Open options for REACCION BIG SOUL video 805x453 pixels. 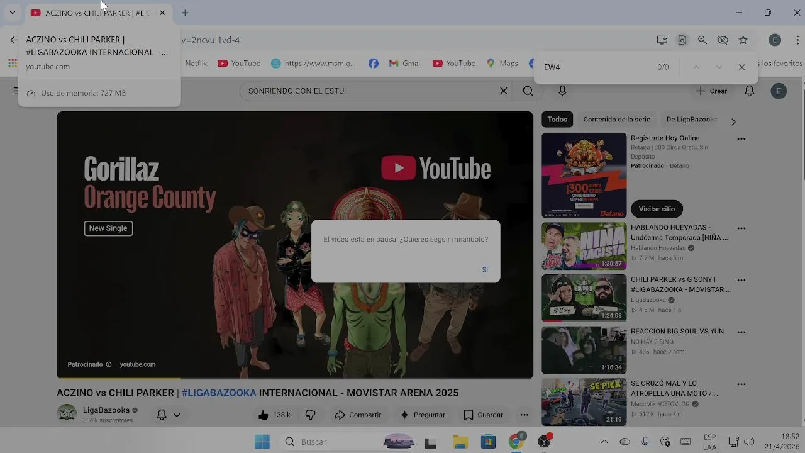[x=741, y=332]
